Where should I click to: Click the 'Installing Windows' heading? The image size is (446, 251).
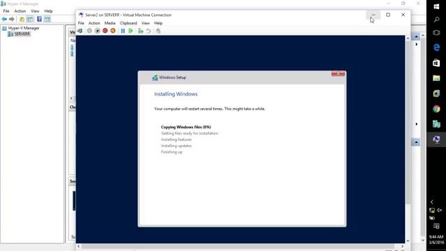176,94
